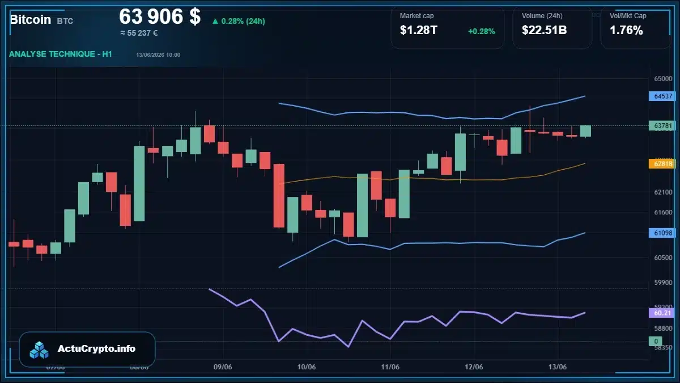Select the ANALYSE TECHNIQUE - H1 heading
This screenshot has height=383, width=680.
click(x=61, y=54)
